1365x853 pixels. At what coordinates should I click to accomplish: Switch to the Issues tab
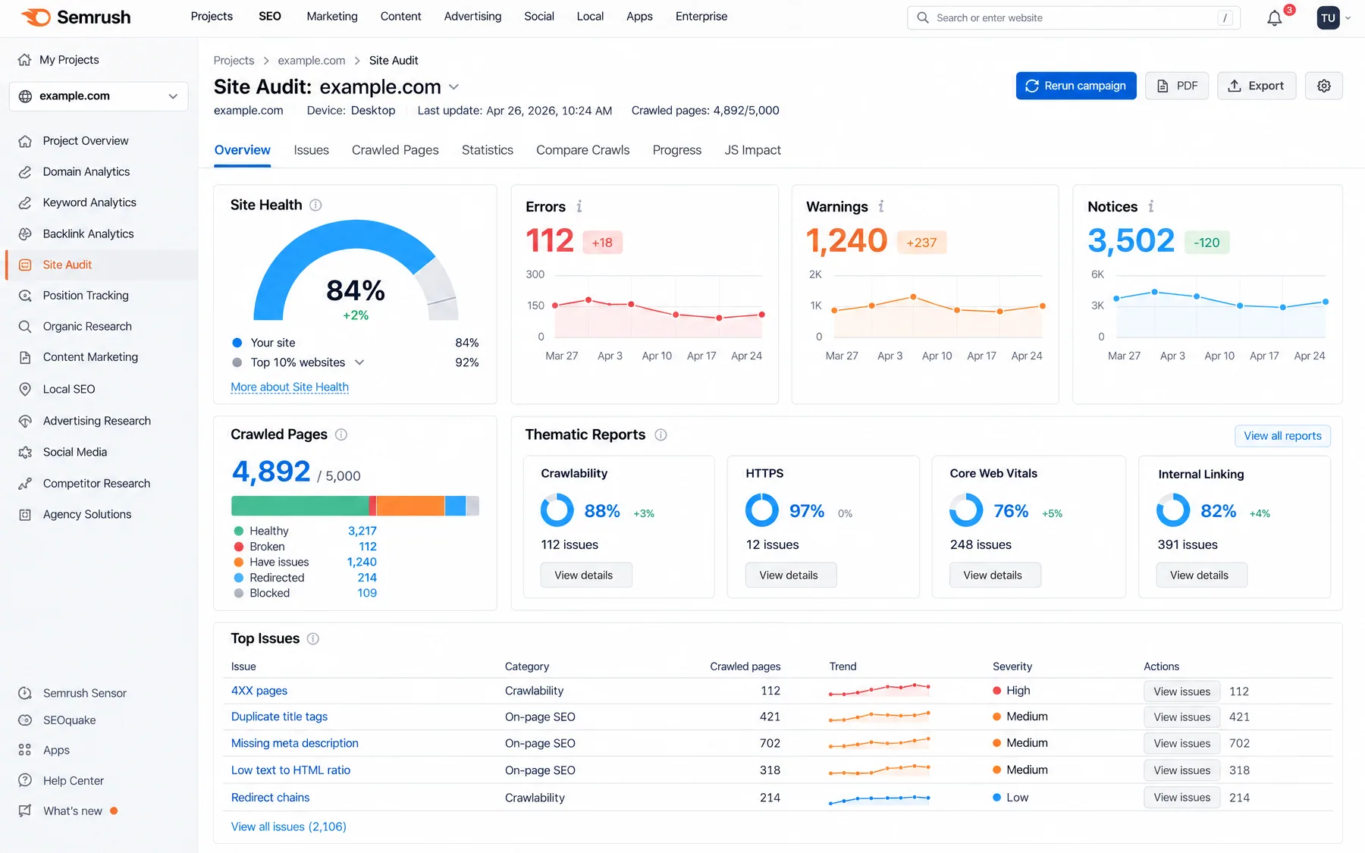pyautogui.click(x=311, y=150)
